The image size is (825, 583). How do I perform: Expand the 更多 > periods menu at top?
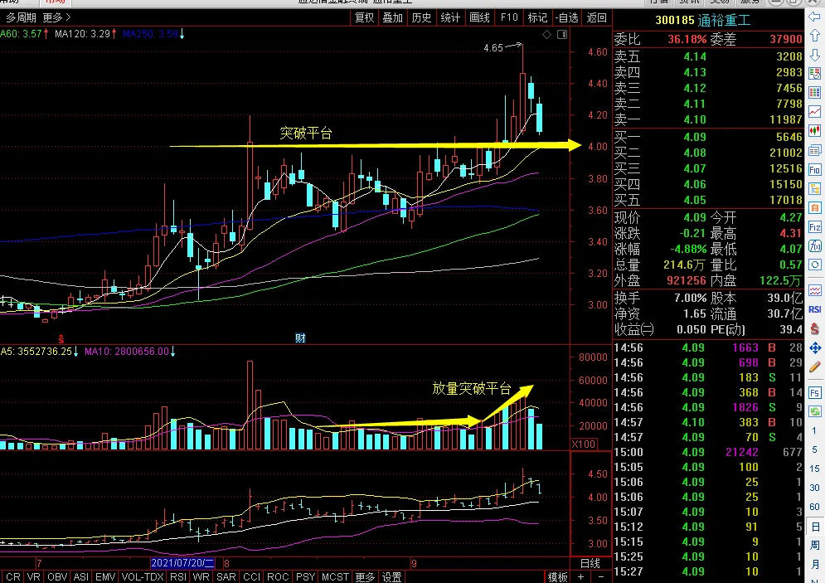point(56,18)
